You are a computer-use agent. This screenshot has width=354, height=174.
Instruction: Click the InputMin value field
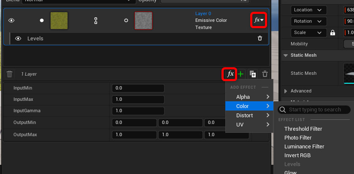(138, 88)
